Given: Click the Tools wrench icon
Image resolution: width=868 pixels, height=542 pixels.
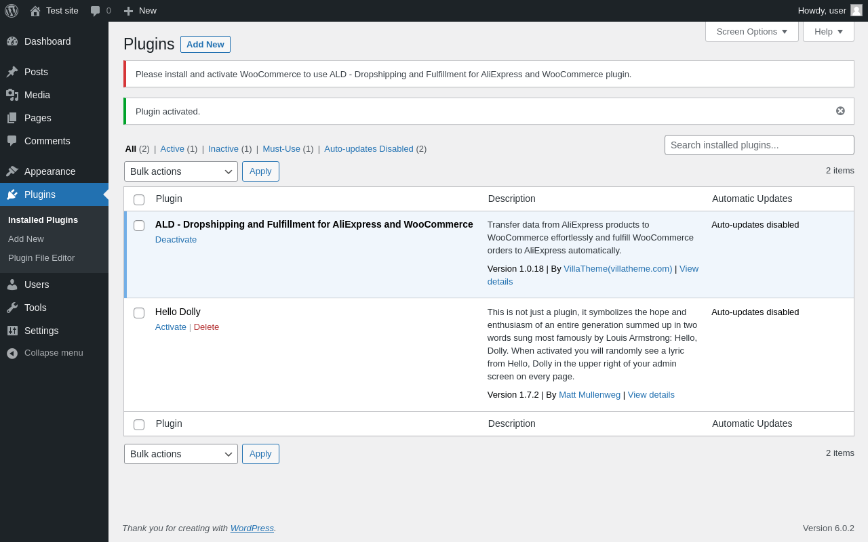Looking at the screenshot, I should [12, 308].
